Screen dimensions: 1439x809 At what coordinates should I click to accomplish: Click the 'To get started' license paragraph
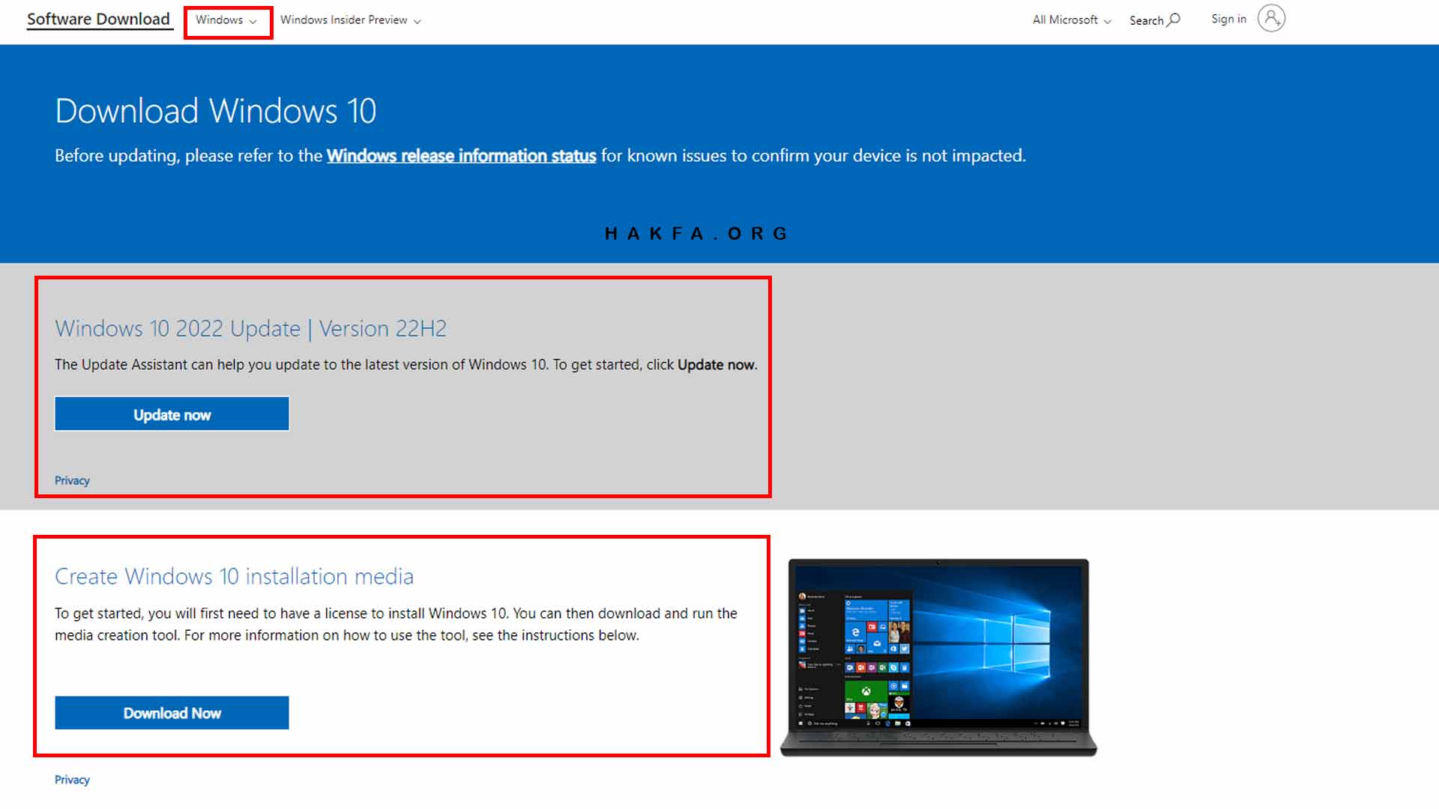pyautogui.click(x=396, y=624)
